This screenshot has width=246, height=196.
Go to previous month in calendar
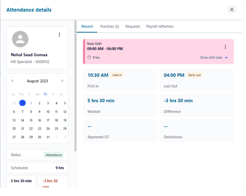coord(13,81)
